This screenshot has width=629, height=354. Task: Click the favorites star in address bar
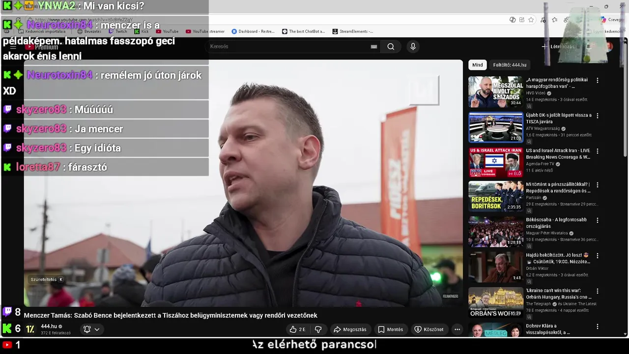point(531,20)
